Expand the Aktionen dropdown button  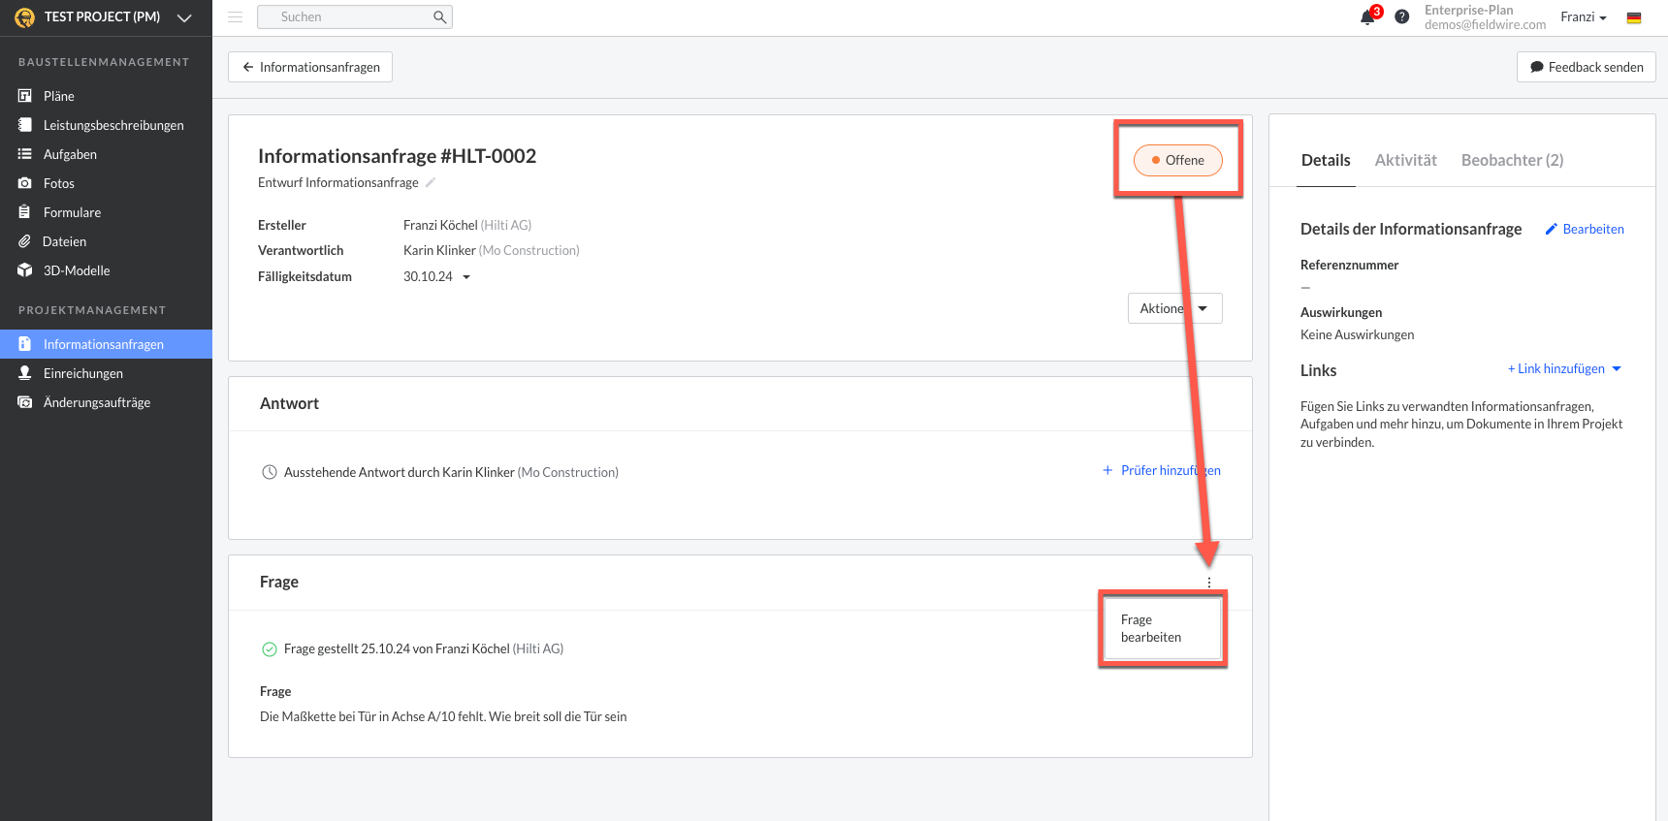point(1174,308)
